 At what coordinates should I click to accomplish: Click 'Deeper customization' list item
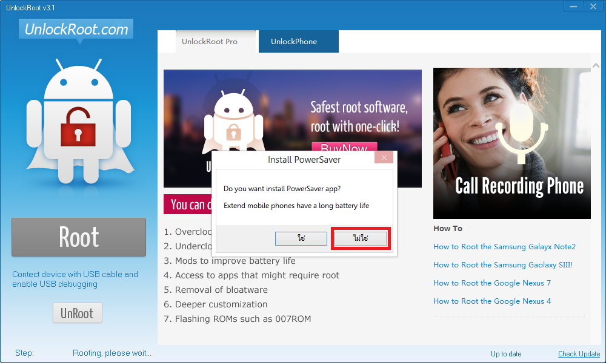(216, 304)
